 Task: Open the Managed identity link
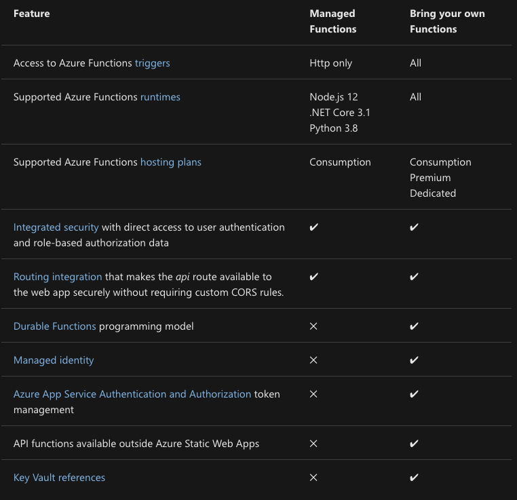click(x=54, y=360)
